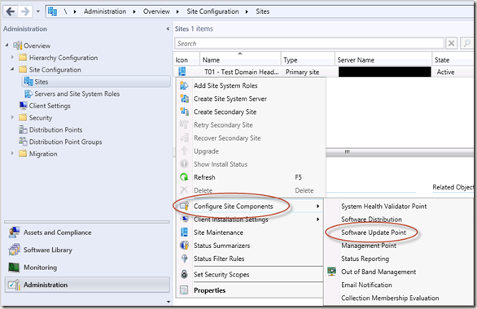
Task: Choose Email Notification submenu item
Action: (366, 285)
